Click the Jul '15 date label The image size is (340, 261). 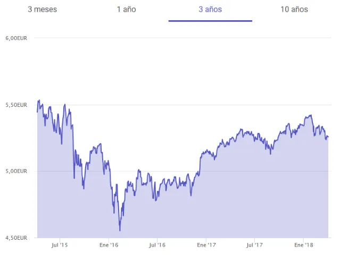pyautogui.click(x=60, y=246)
